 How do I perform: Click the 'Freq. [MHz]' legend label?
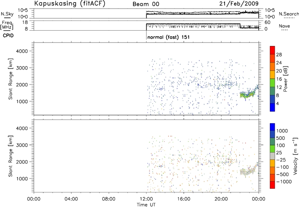coord(7,25)
